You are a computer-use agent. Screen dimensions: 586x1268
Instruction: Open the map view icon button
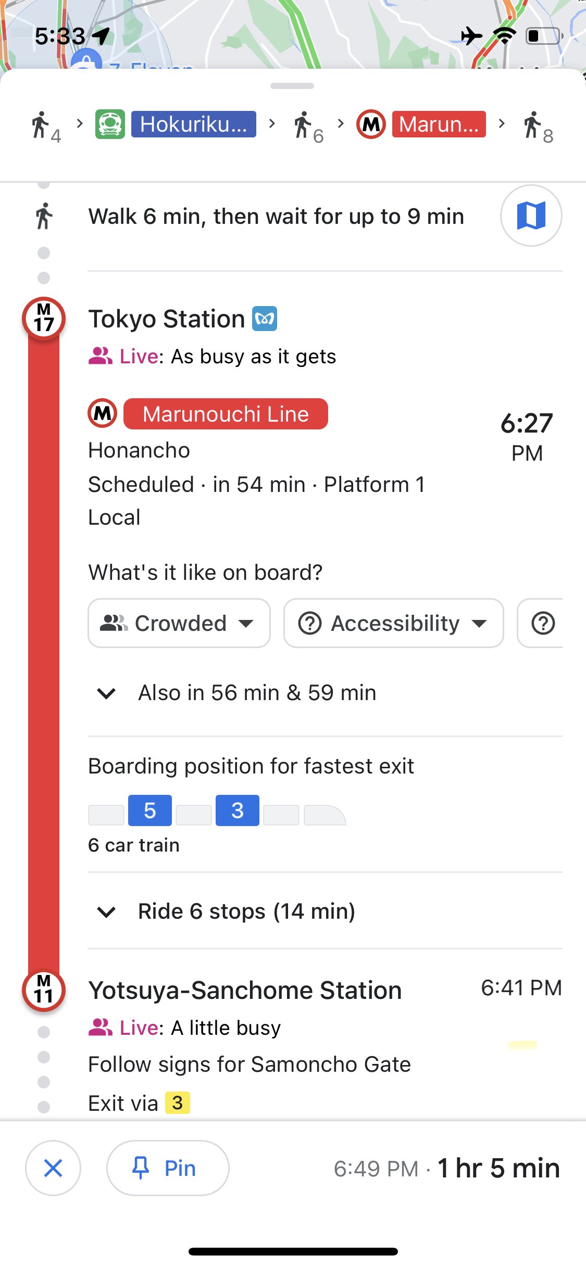(531, 215)
